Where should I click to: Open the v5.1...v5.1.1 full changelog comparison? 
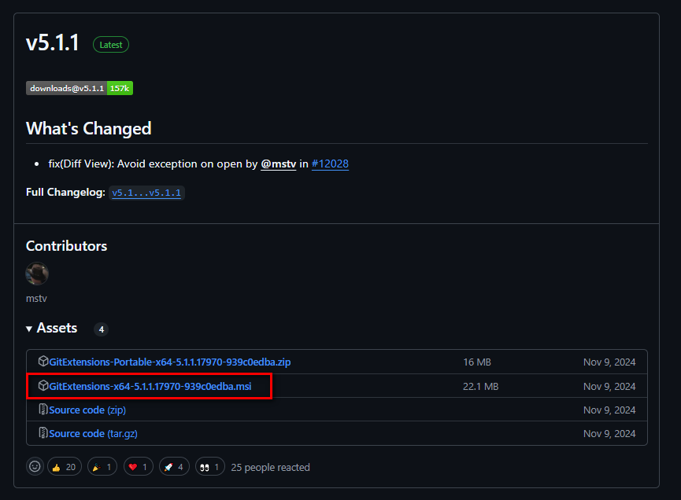(147, 193)
